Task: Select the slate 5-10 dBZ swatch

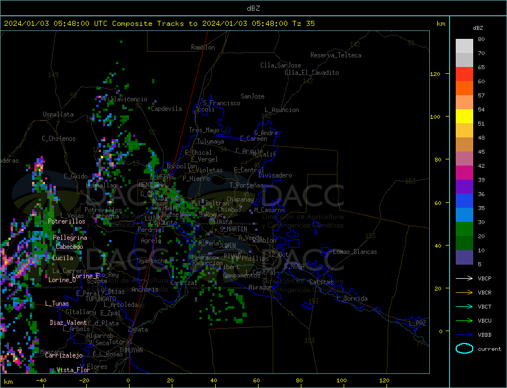Action: point(464,257)
